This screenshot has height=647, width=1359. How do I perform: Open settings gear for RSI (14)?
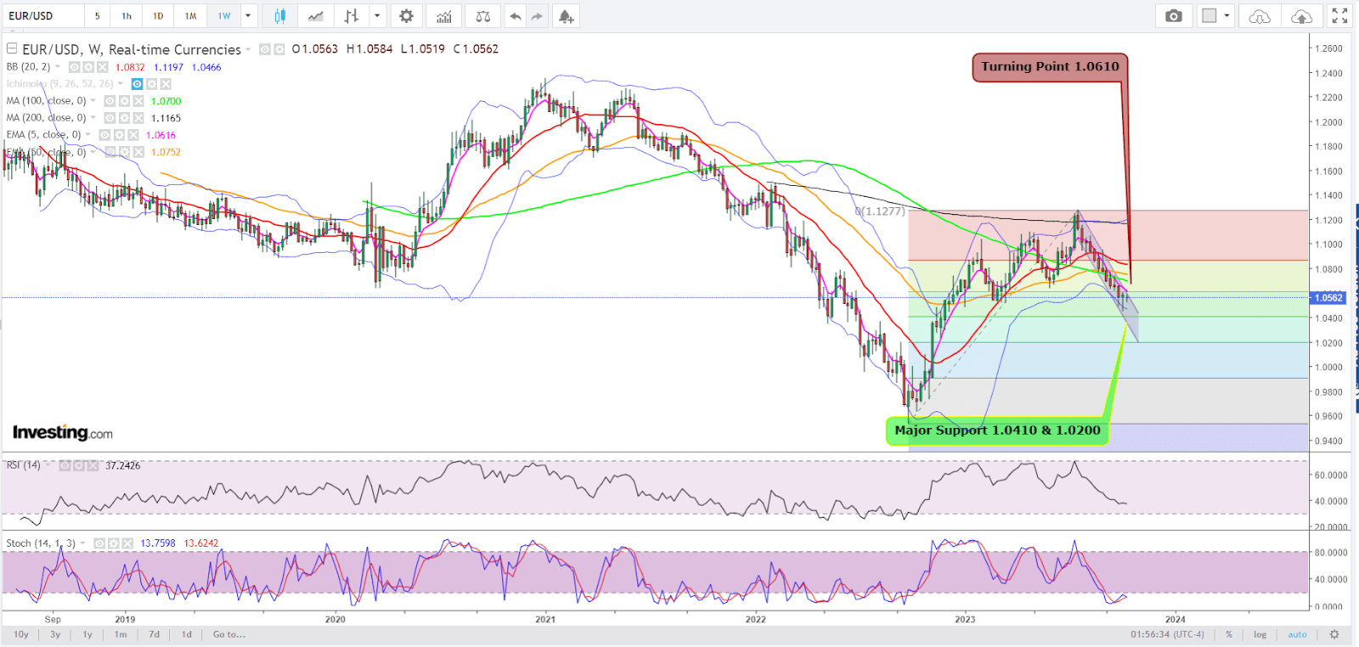coord(79,465)
